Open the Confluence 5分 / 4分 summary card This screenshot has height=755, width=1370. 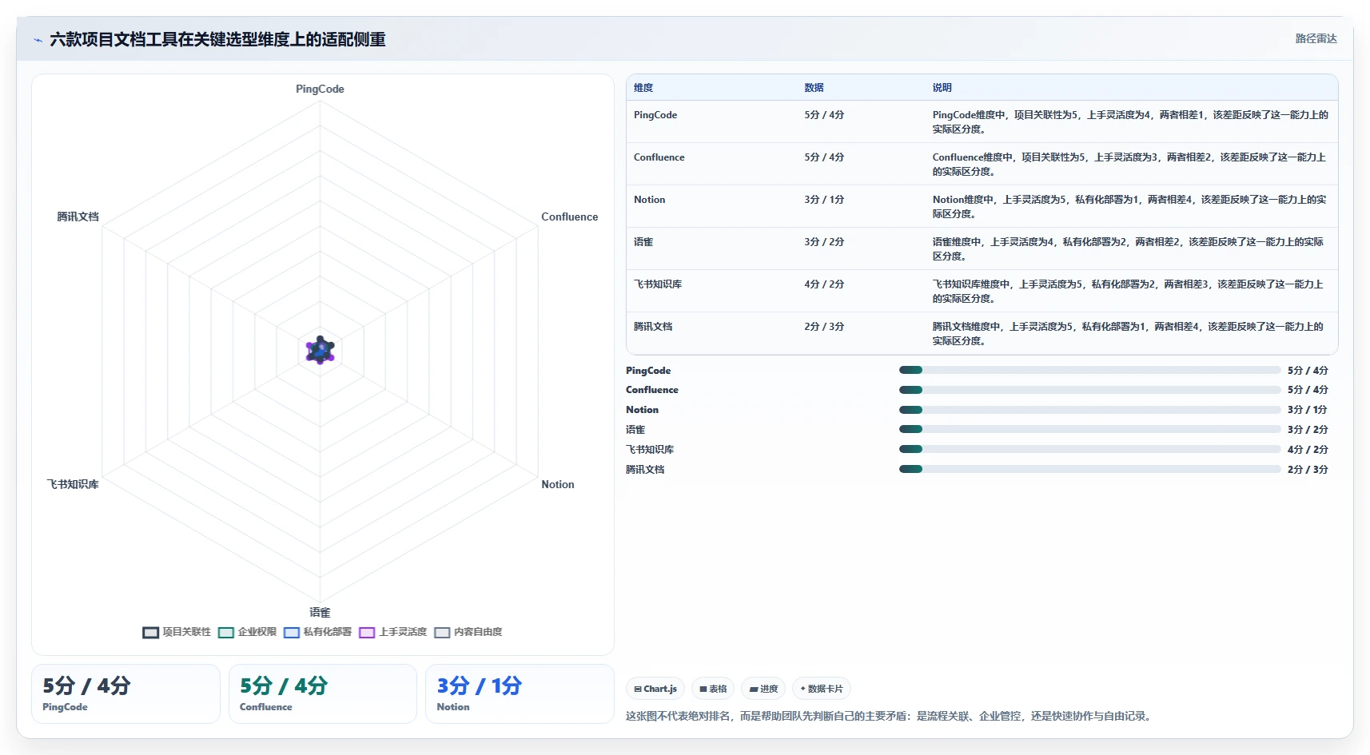coord(323,694)
